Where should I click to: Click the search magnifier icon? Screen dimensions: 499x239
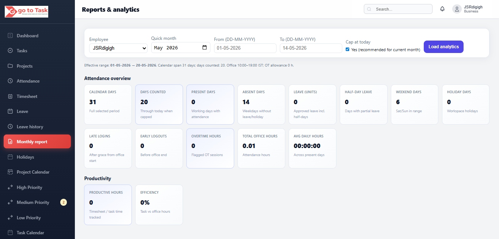tap(369, 9)
